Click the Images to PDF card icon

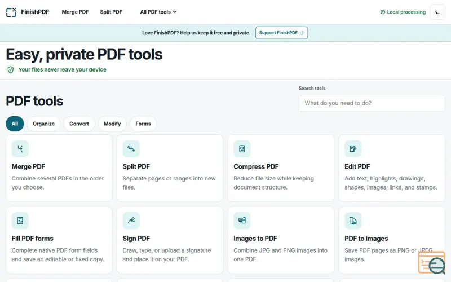tap(242, 221)
